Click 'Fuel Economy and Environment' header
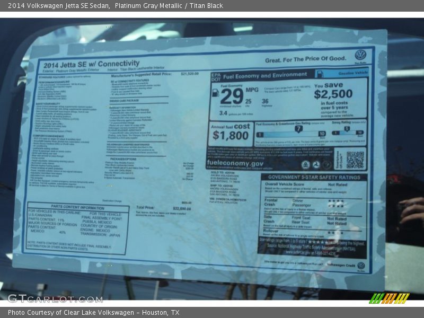 pyautogui.click(x=265, y=75)
